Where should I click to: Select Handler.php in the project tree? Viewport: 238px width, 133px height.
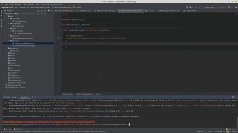coord(18,26)
